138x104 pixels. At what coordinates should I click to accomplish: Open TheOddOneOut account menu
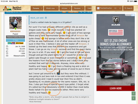pyautogui.click(x=104, y=8)
